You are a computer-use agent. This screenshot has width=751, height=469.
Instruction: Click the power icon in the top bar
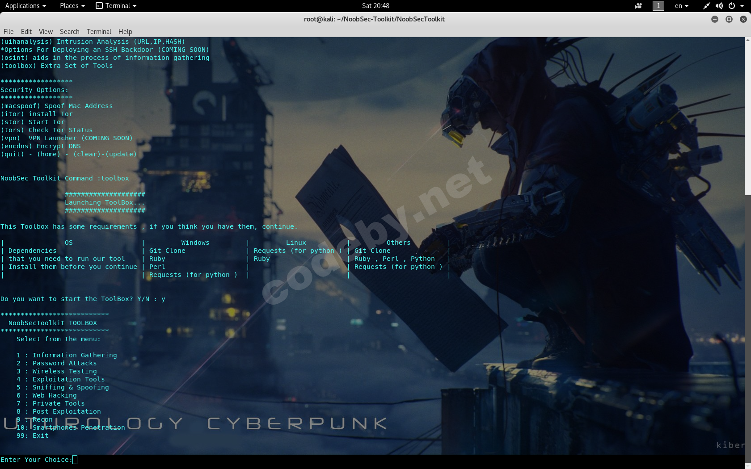732,6
